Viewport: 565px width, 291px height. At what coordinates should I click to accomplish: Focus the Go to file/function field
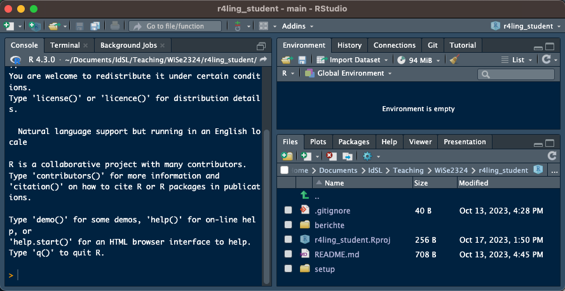tap(175, 26)
